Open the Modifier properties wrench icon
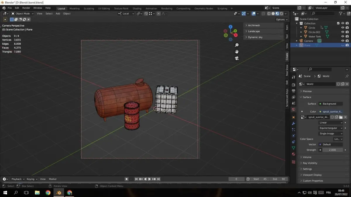 (x=293, y=123)
